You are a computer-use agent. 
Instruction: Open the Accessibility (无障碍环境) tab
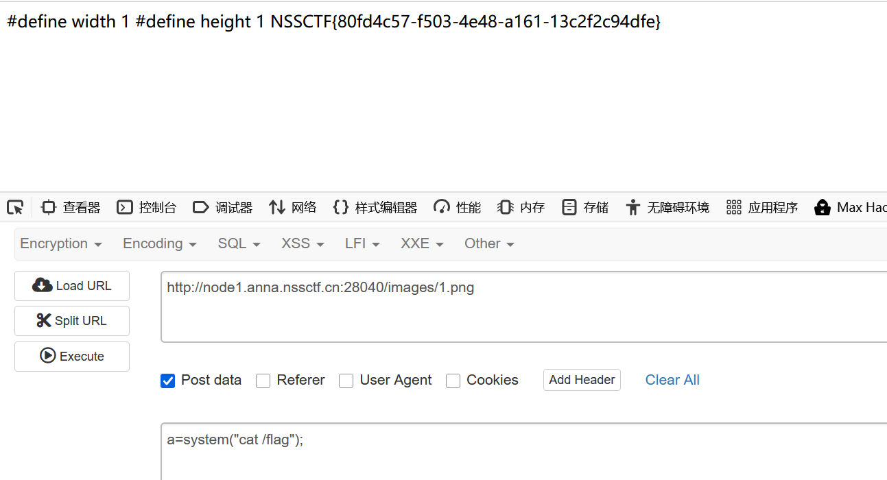(667, 207)
